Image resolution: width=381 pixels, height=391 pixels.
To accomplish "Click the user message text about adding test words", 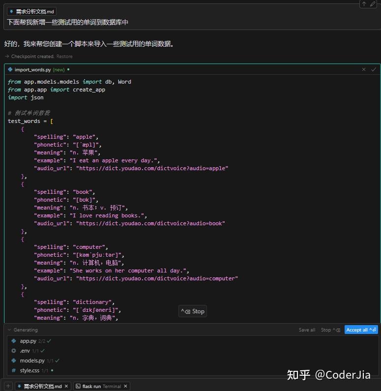I will coord(67,22).
